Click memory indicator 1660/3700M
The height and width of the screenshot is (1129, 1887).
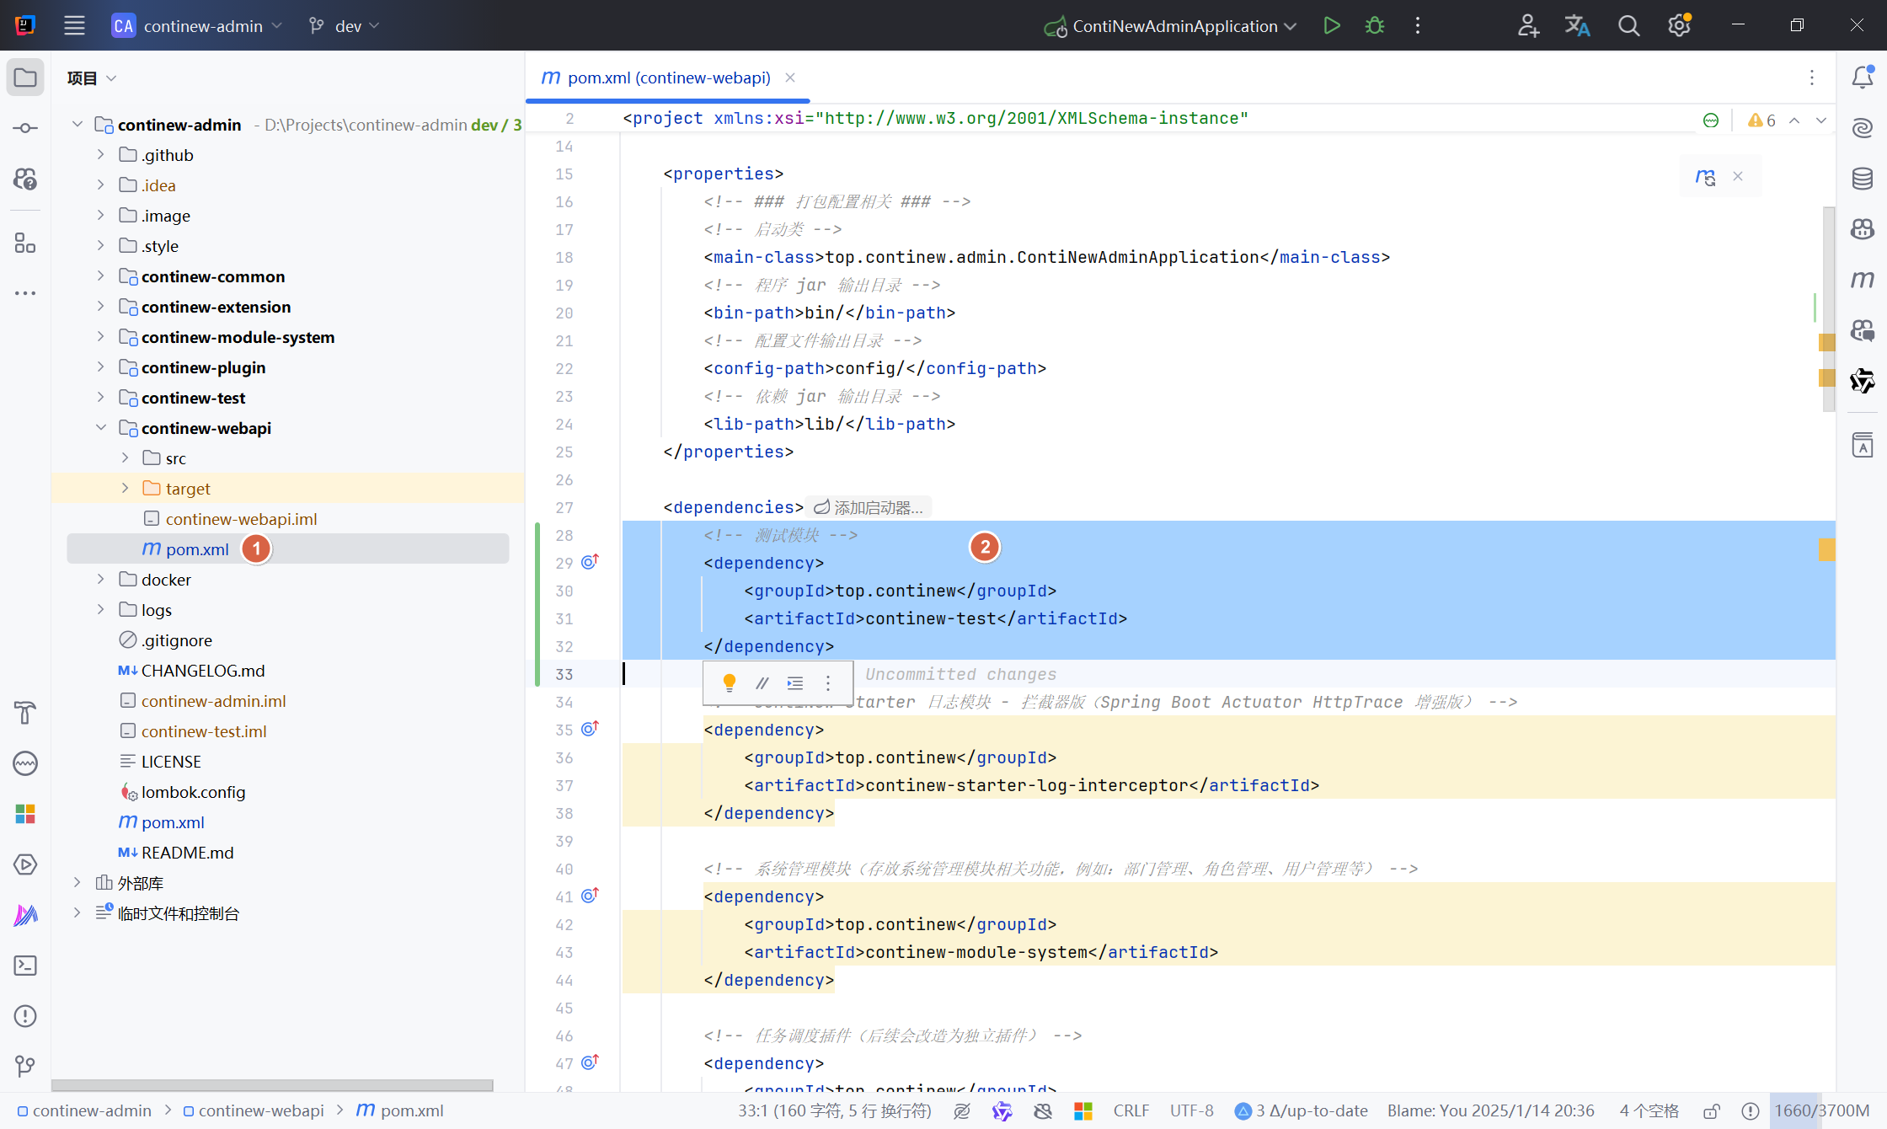tap(1822, 1111)
